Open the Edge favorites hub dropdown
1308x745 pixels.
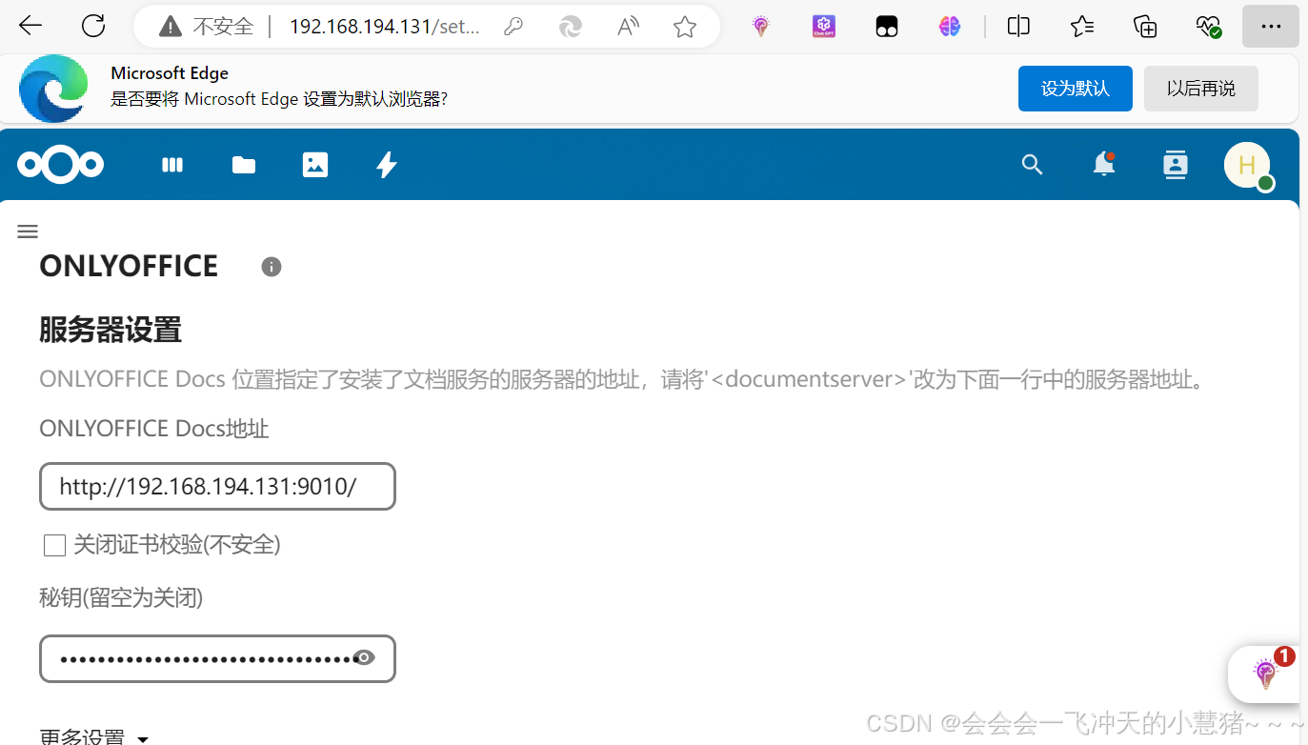[1081, 26]
